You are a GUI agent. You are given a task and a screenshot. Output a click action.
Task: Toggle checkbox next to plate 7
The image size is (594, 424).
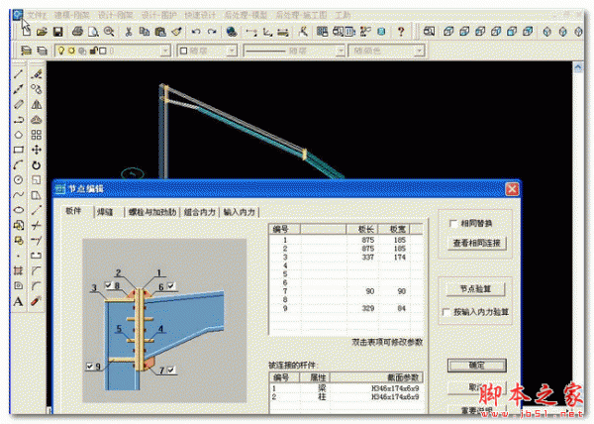coord(171,370)
